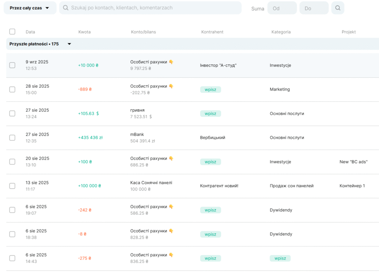Click the pointing-hand emoji in the 28 sie 2025 row

click(171, 86)
